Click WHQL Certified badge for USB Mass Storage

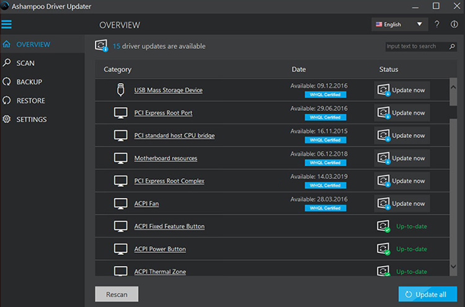[x=325, y=95]
